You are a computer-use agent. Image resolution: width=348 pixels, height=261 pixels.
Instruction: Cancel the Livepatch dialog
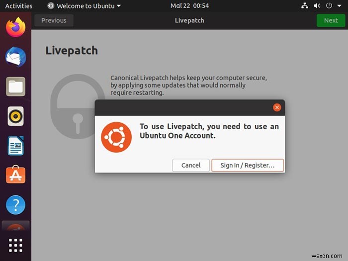click(x=191, y=165)
